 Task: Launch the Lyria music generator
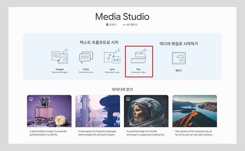[x=112, y=58]
